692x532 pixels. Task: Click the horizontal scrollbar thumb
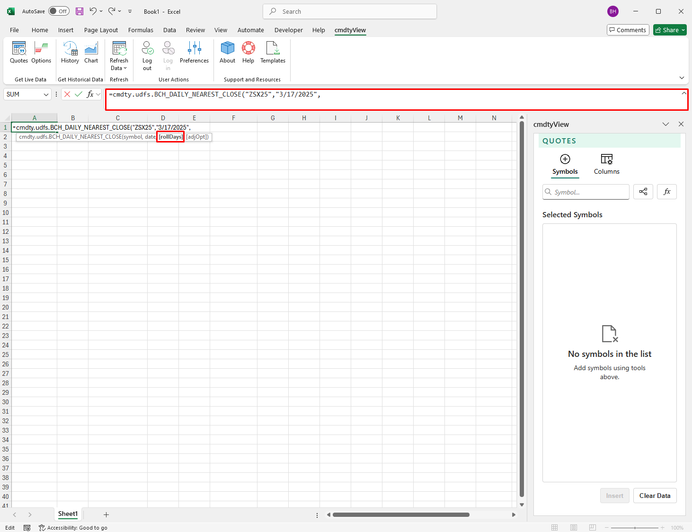click(401, 514)
